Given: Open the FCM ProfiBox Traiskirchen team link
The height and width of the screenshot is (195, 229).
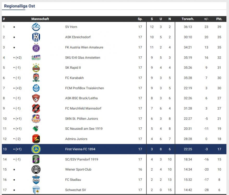Looking at the screenshot, I should pos(85,88).
